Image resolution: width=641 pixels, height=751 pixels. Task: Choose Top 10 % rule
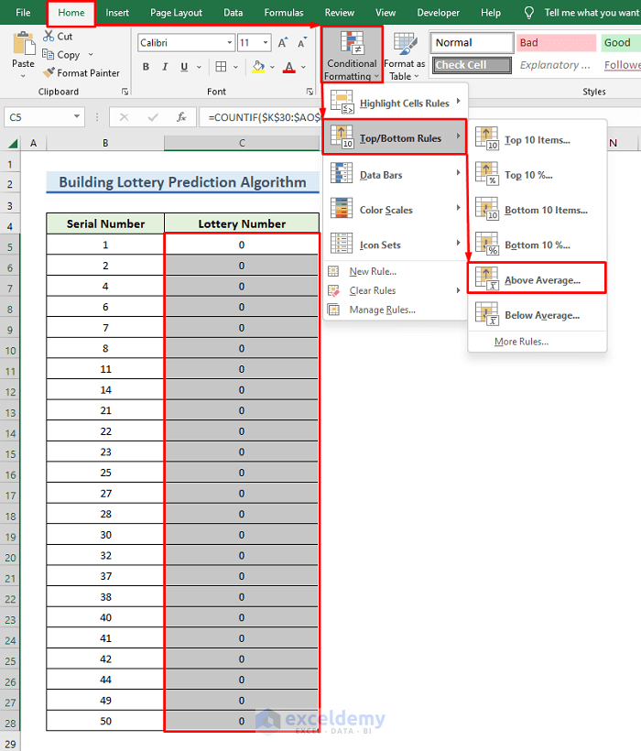(538, 175)
